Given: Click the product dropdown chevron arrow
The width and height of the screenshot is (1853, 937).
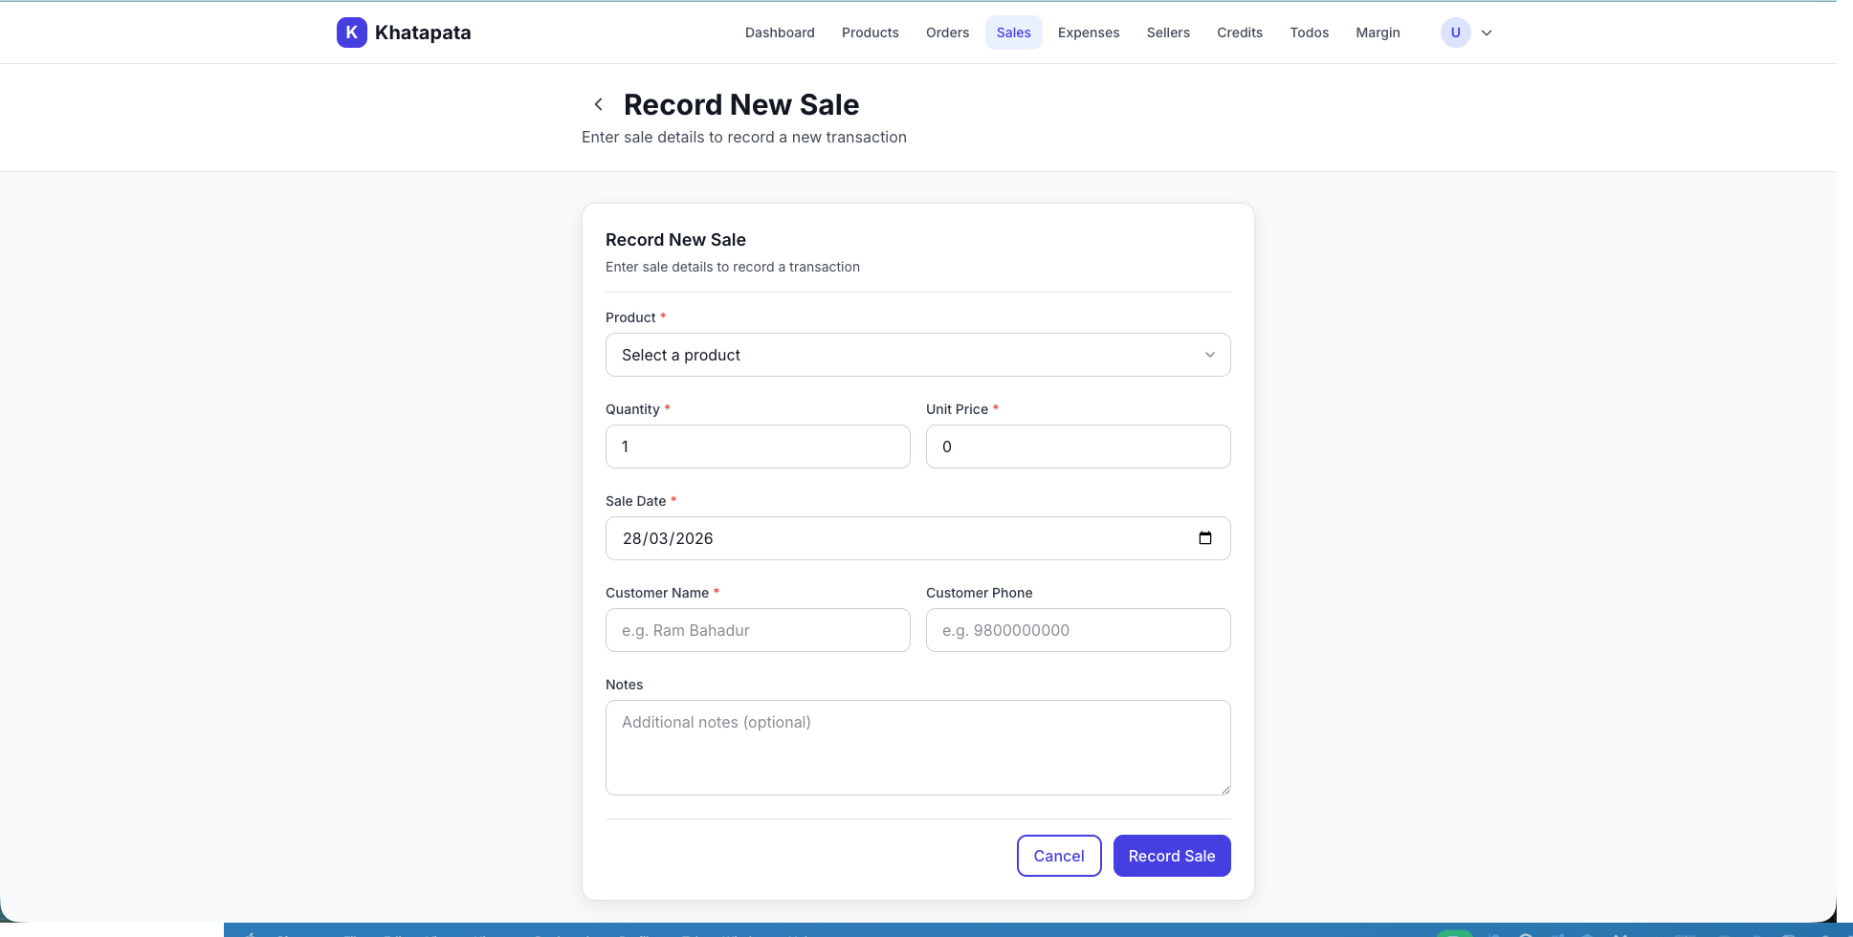Looking at the screenshot, I should [1208, 355].
